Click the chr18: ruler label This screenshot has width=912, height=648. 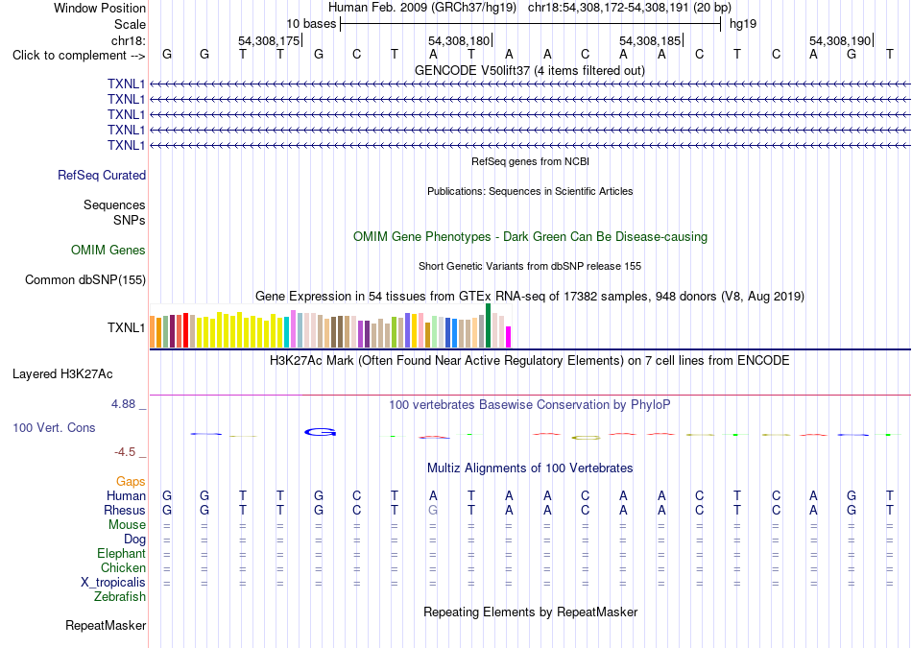coord(129,40)
